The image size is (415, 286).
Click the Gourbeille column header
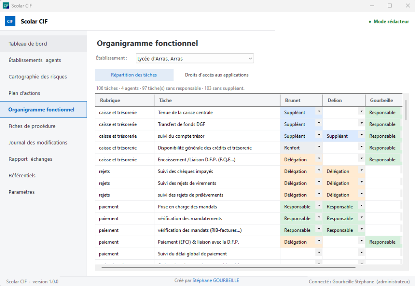click(384, 100)
